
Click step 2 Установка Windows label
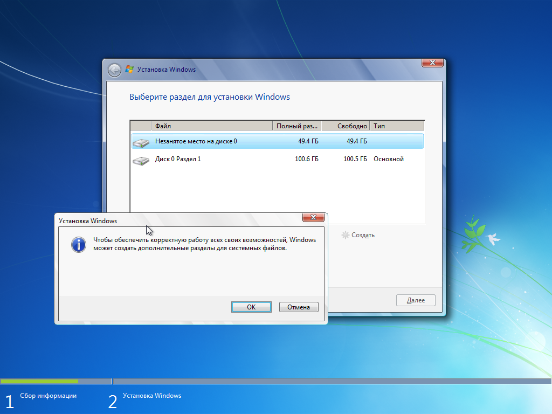(152, 396)
